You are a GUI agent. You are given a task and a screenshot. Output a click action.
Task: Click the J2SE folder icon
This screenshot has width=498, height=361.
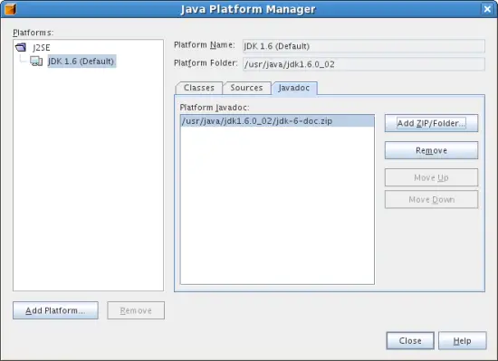coord(21,48)
